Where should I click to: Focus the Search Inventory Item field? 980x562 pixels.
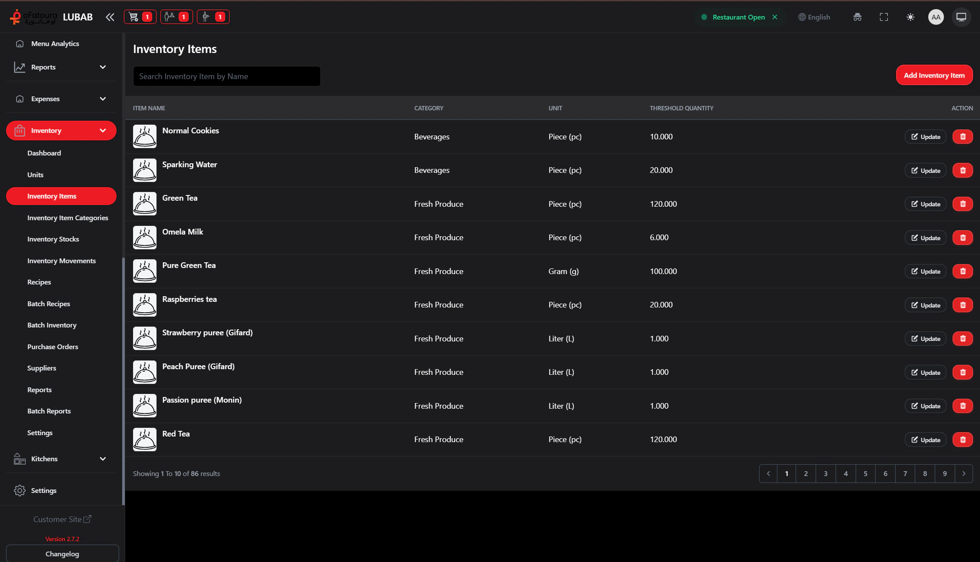pyautogui.click(x=227, y=76)
